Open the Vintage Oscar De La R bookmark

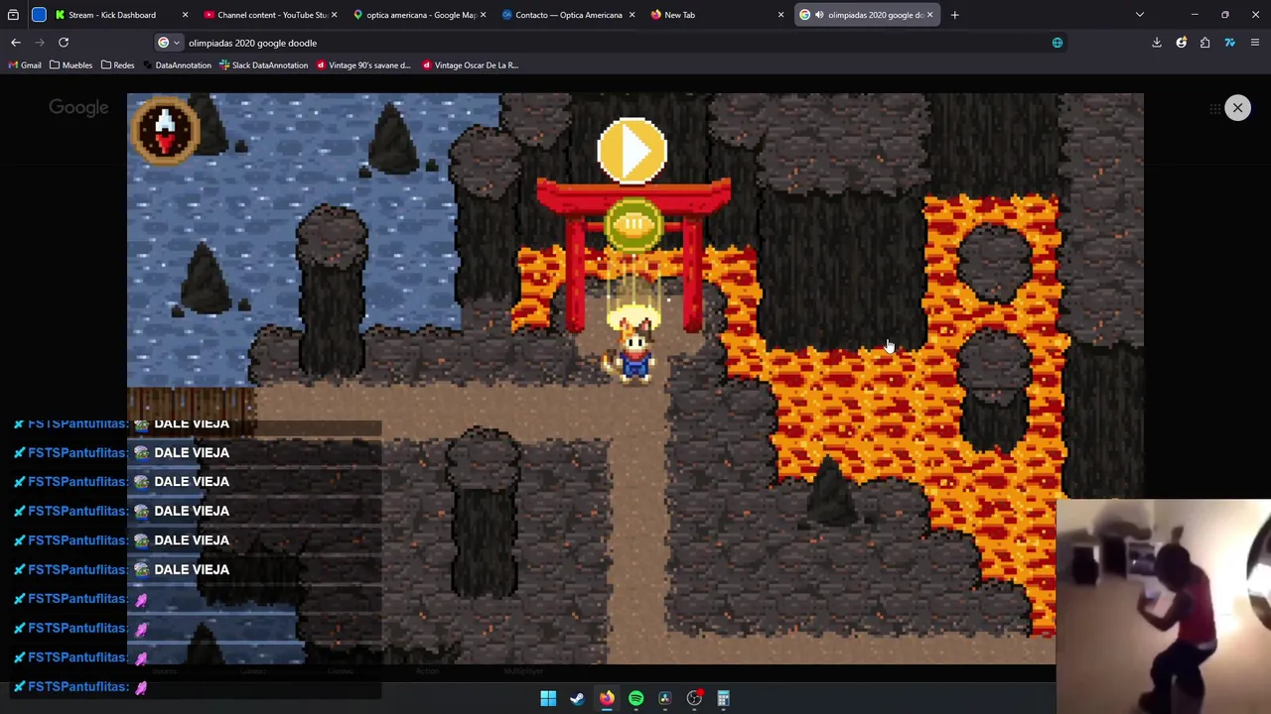coord(471,65)
